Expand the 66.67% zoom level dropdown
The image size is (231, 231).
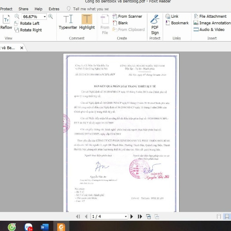tap(44, 16)
